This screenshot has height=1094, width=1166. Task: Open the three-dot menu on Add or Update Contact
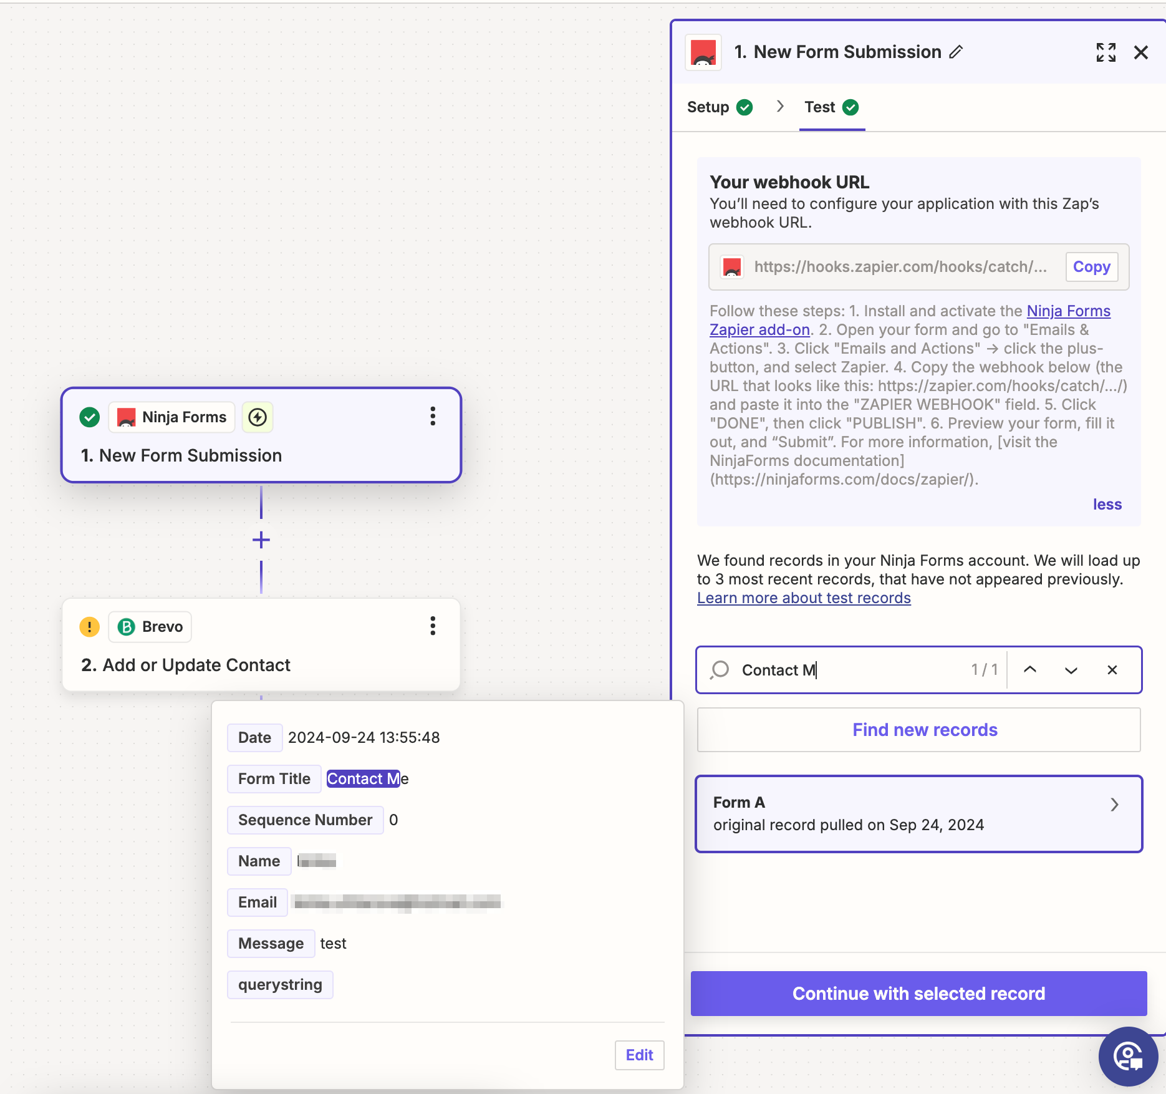pyautogui.click(x=433, y=626)
